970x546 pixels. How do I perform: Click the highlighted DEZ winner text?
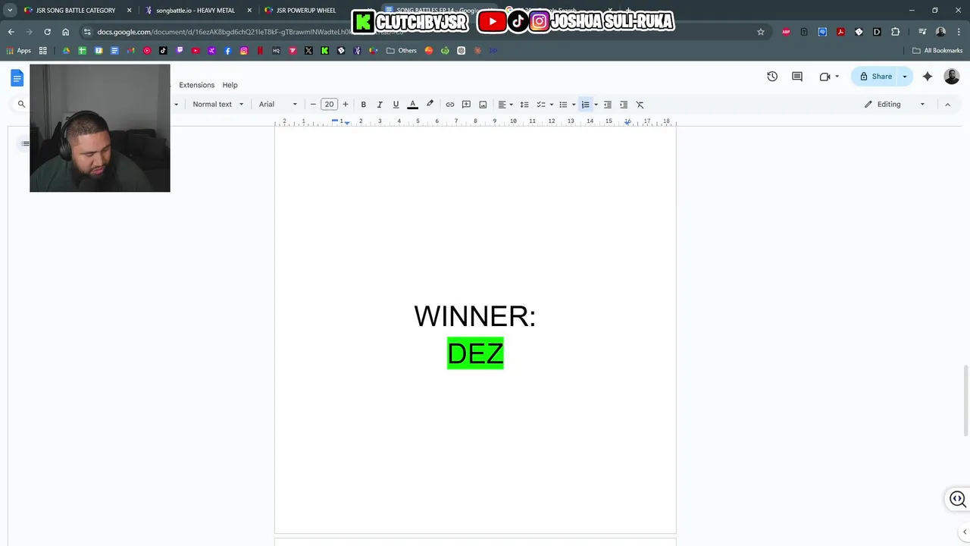(x=475, y=353)
